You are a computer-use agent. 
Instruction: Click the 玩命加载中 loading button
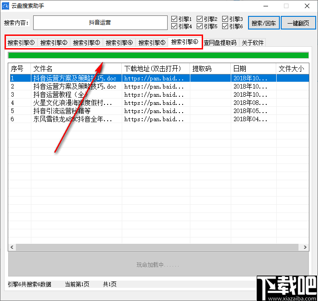159,264
